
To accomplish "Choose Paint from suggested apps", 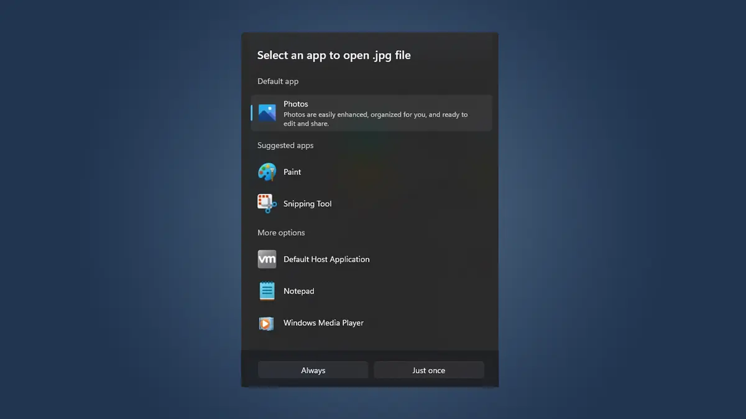I will (292, 172).
